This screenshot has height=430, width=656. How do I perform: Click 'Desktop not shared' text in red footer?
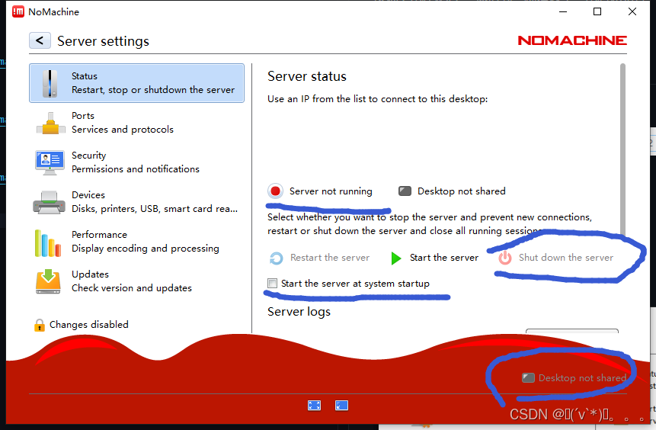pos(582,378)
